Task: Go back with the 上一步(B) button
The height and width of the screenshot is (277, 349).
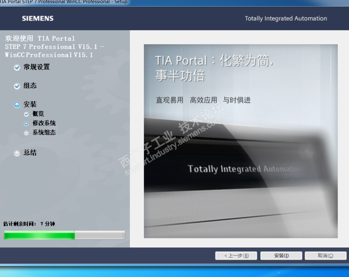Action: click(236, 256)
